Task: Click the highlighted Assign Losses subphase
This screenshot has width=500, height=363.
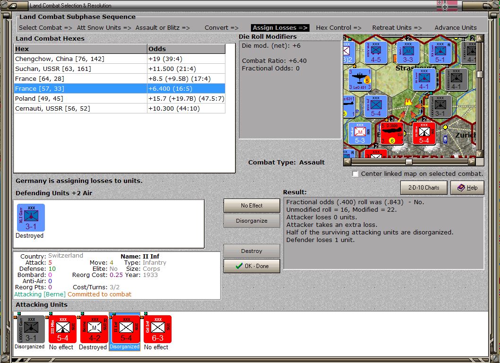Action: pyautogui.click(x=280, y=28)
